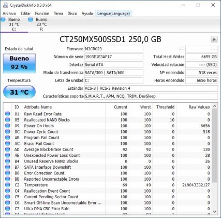Click the CrystalDiskInfo title bar app icon
This screenshot has width=221, height=218.
5,5
